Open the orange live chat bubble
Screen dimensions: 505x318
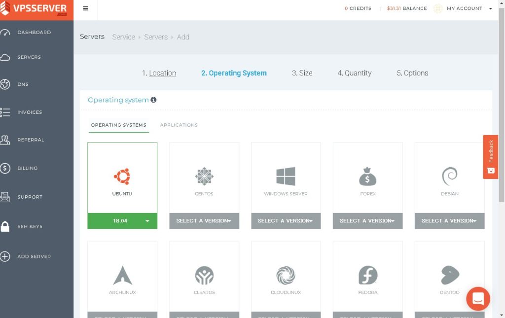click(478, 299)
